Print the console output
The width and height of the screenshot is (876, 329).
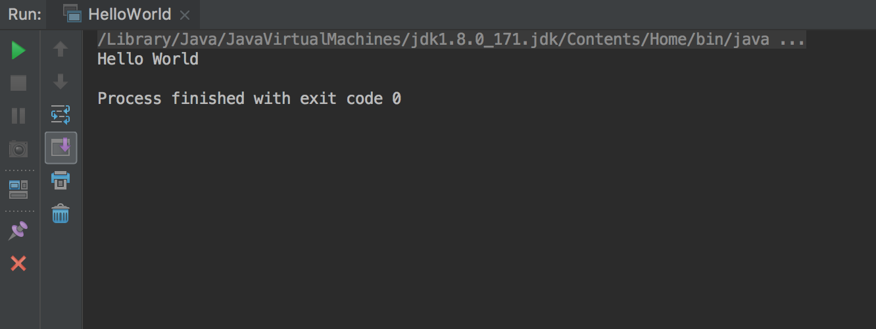click(x=61, y=180)
